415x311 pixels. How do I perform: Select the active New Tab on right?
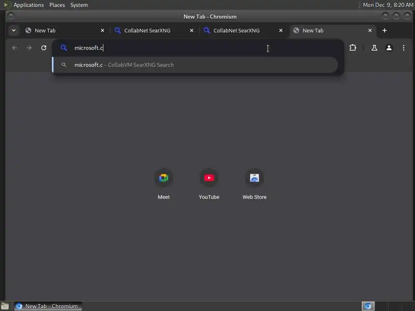[x=333, y=30]
